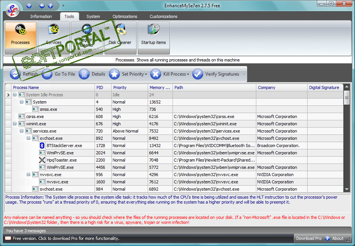355x246 pixels.
Task: Click the About label in the status bar
Action: click(338, 238)
